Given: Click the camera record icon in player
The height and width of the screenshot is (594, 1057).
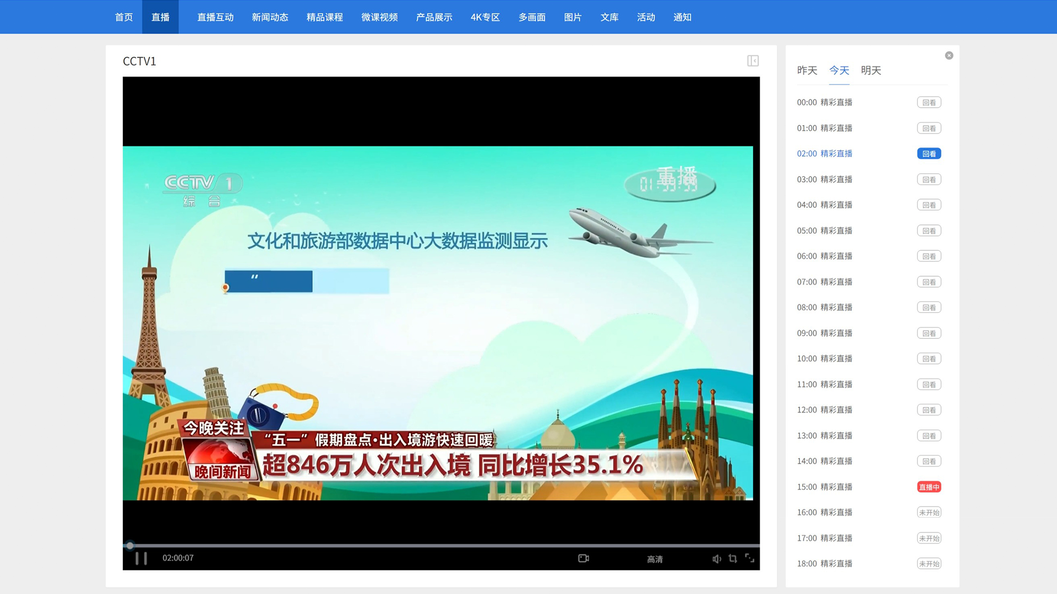Looking at the screenshot, I should coord(584,558).
